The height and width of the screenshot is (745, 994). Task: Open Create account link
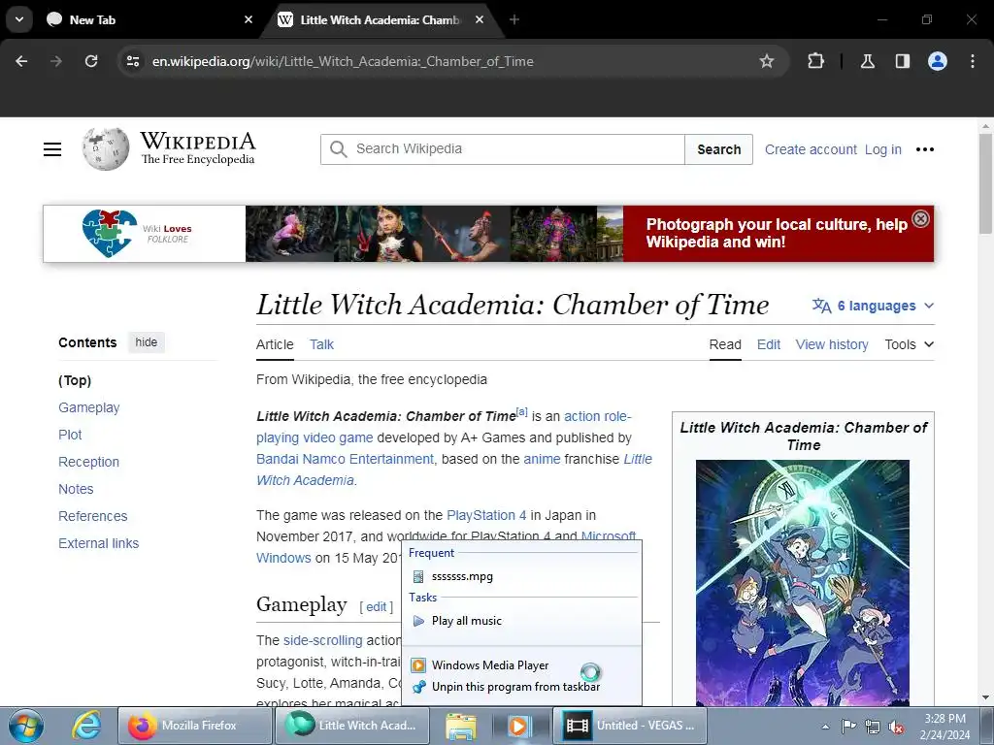pyautogui.click(x=811, y=149)
